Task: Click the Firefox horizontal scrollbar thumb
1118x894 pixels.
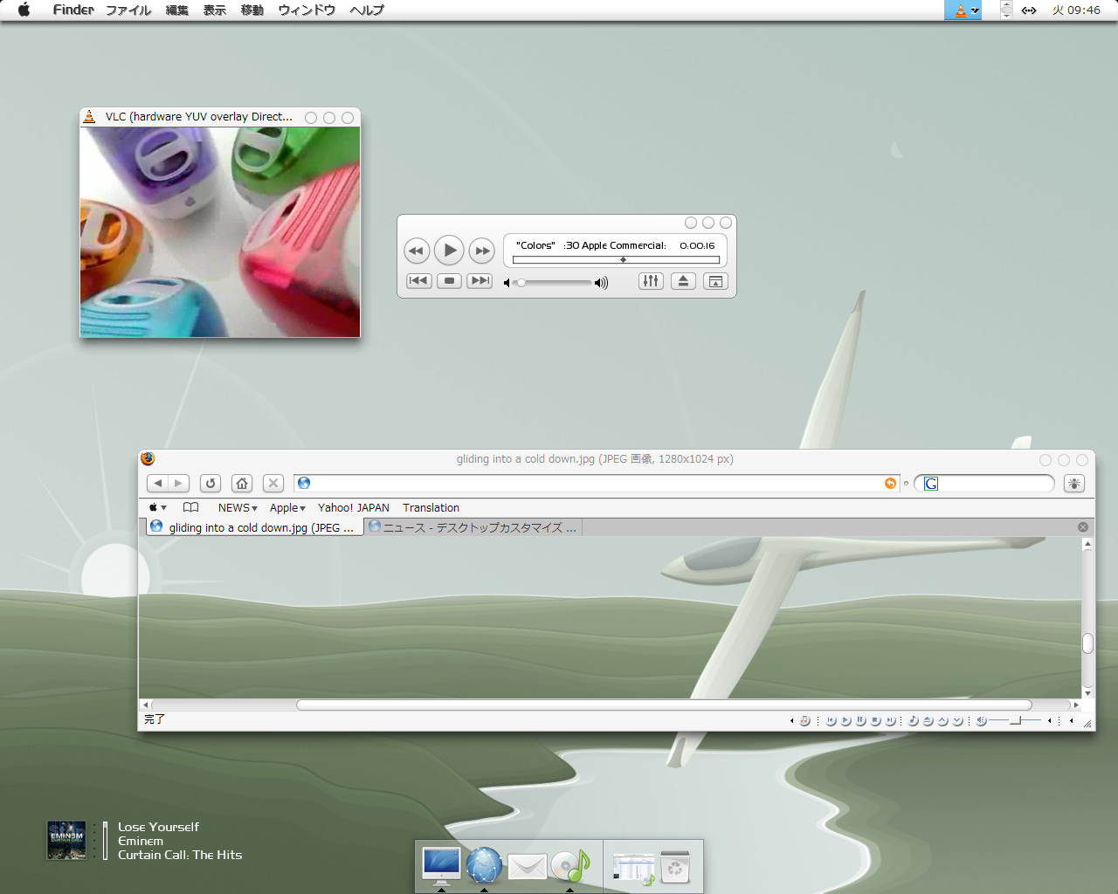Action: (664, 705)
